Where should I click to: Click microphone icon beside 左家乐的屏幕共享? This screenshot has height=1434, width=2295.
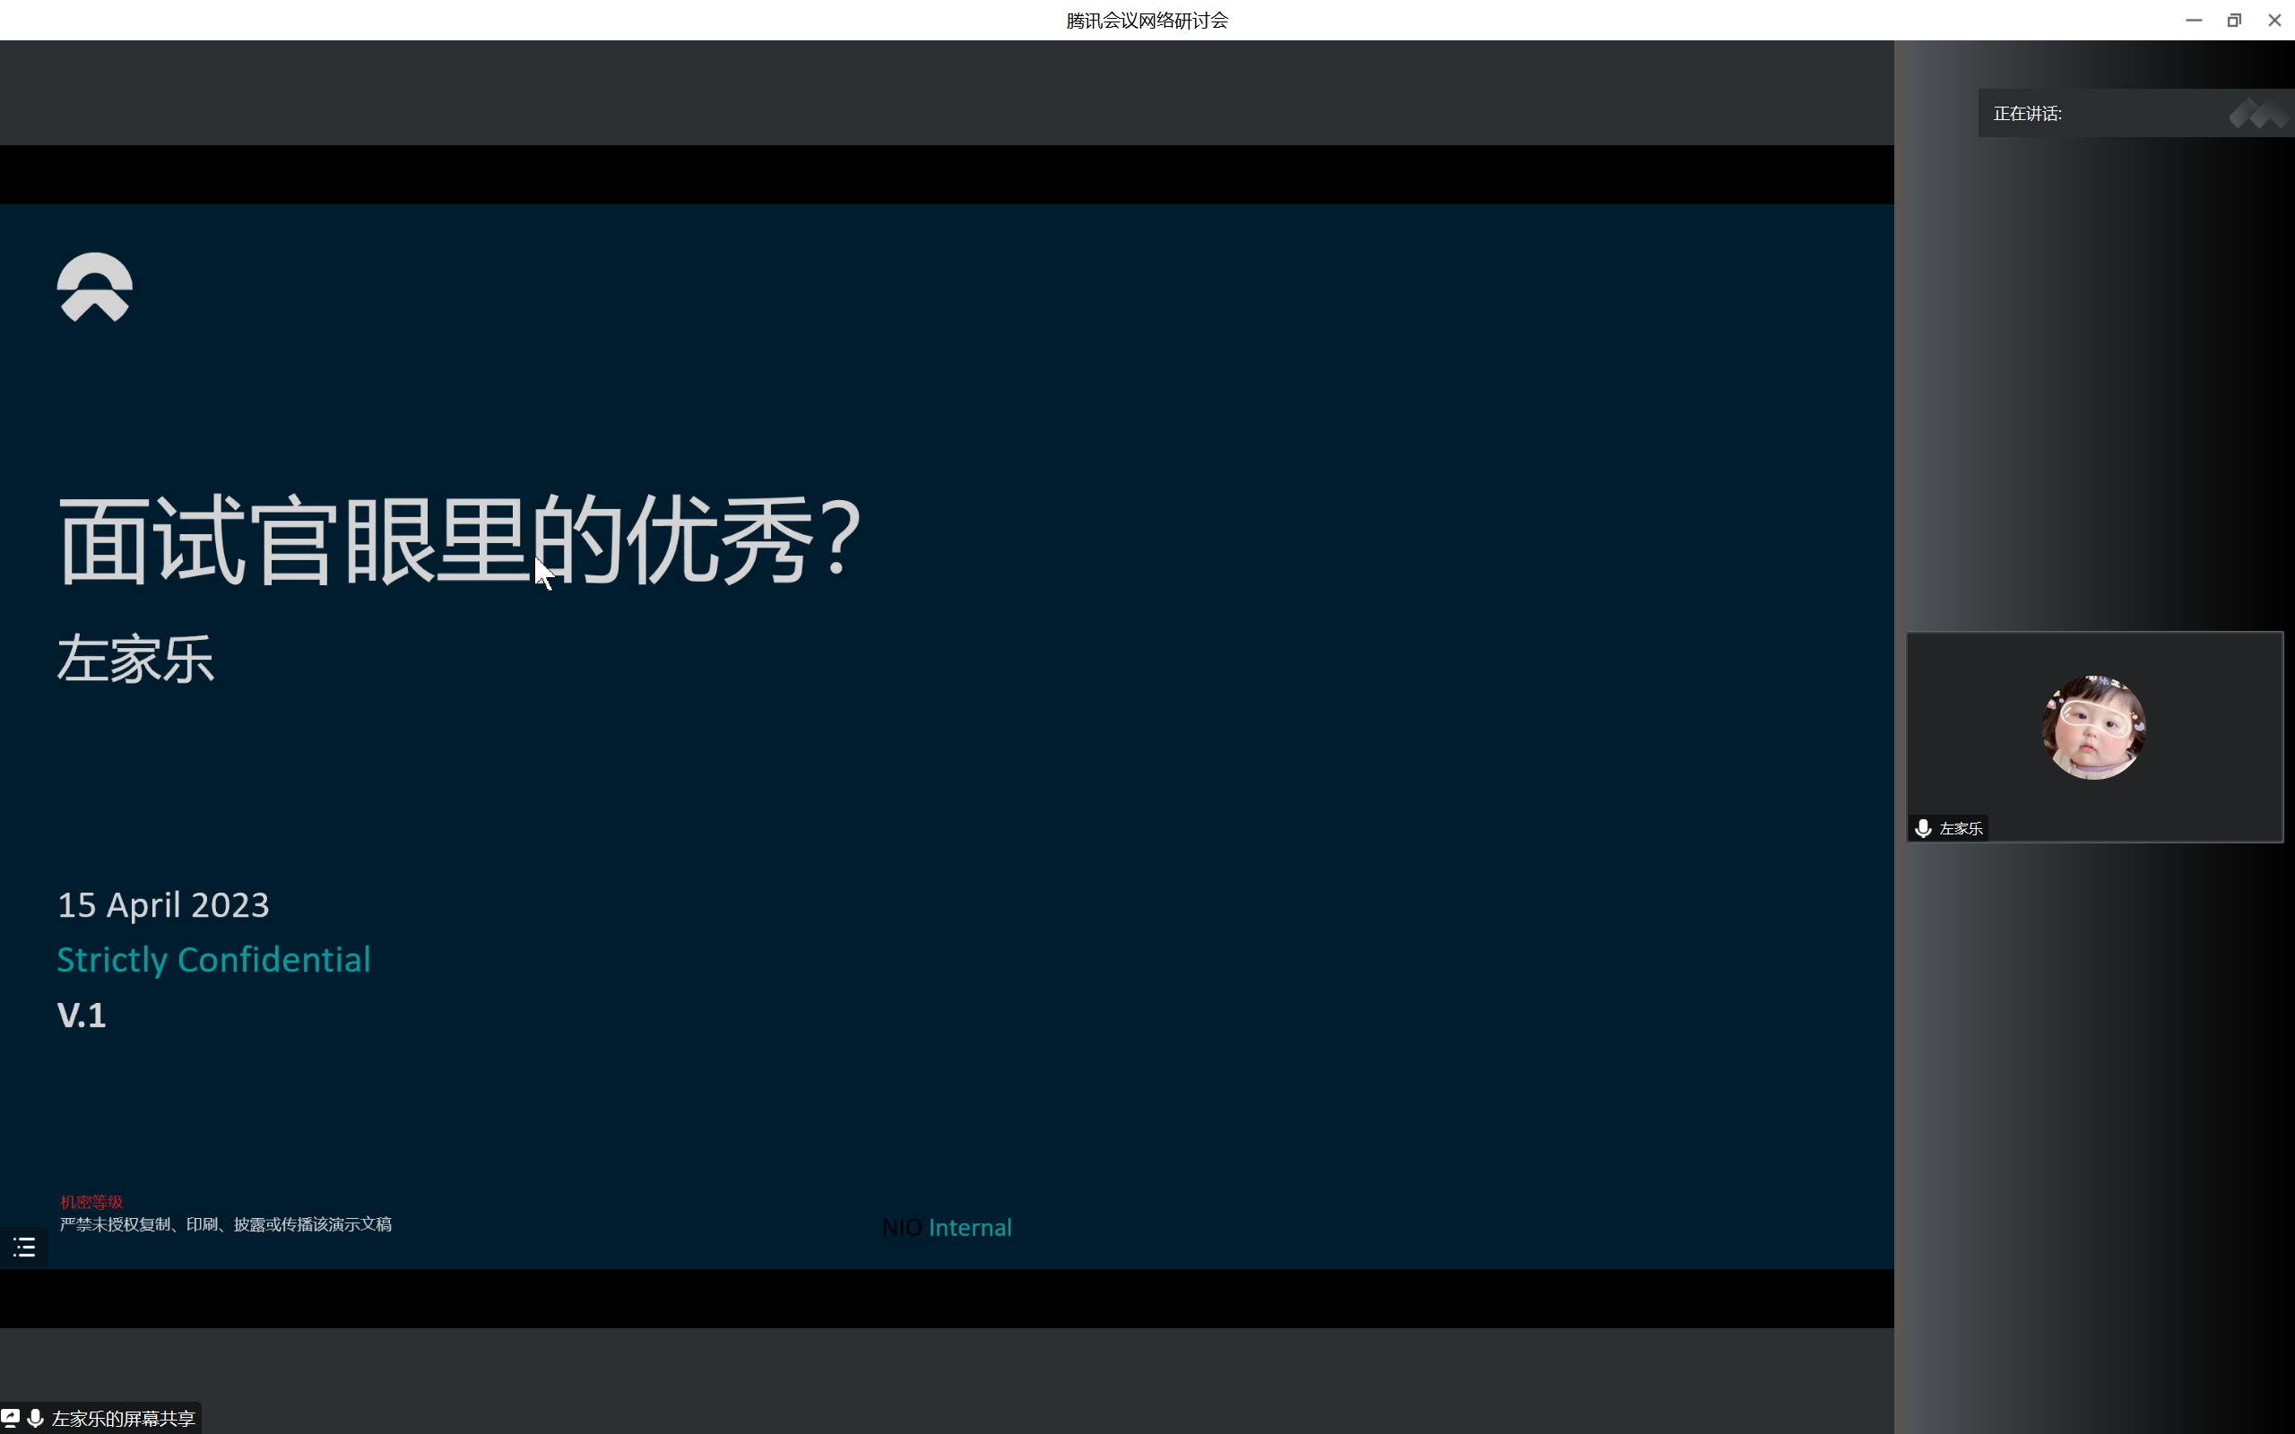[35, 1417]
